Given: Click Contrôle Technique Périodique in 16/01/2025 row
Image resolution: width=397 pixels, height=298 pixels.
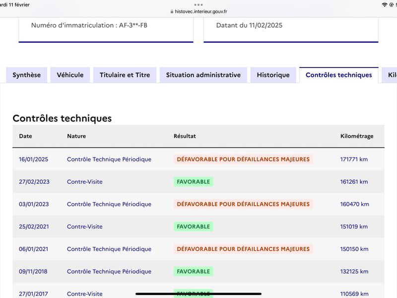Looking at the screenshot, I should (109, 159).
